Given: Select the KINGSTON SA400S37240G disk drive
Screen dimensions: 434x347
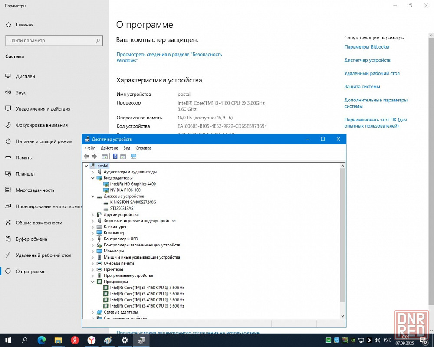Looking at the screenshot, I should click(133, 202).
